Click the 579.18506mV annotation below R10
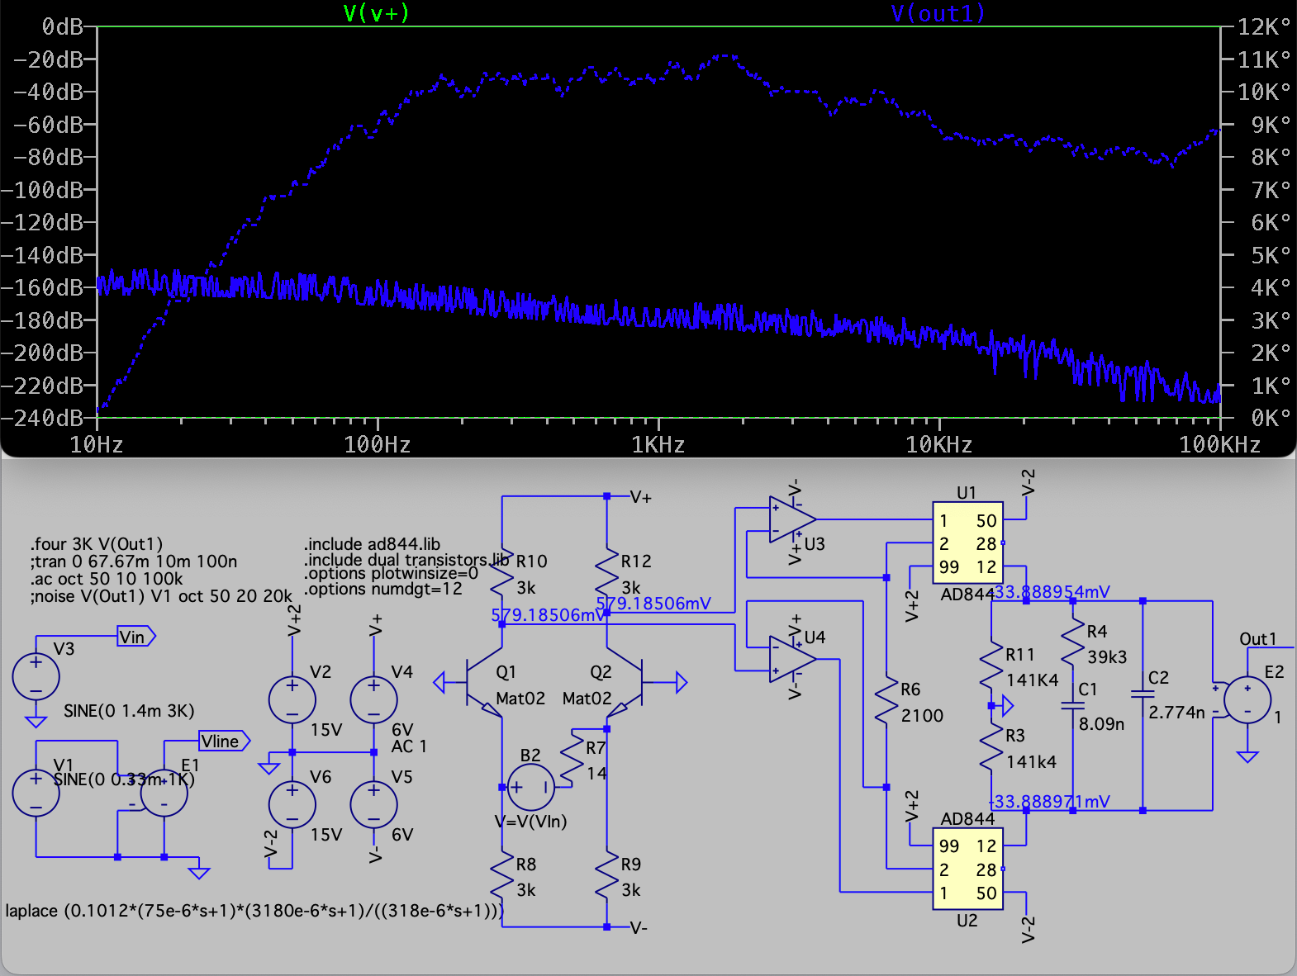This screenshot has height=976, width=1297. (549, 615)
